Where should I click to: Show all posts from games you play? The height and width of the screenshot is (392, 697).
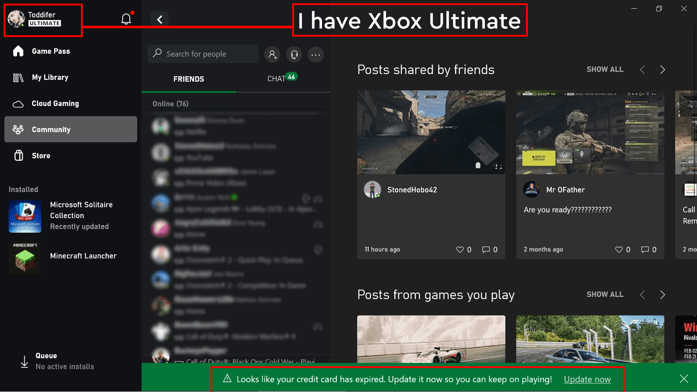click(605, 294)
